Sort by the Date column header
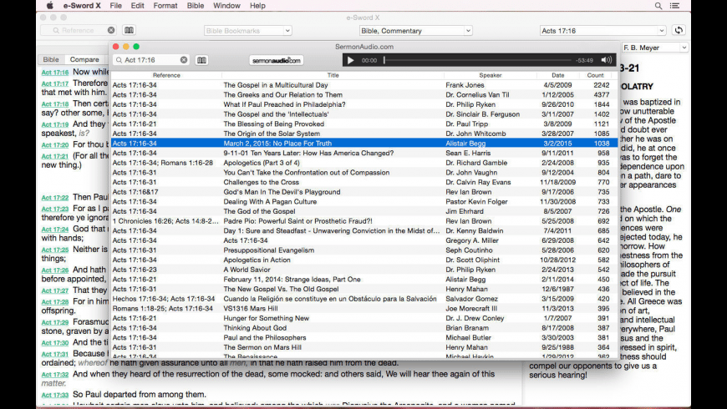 point(558,75)
